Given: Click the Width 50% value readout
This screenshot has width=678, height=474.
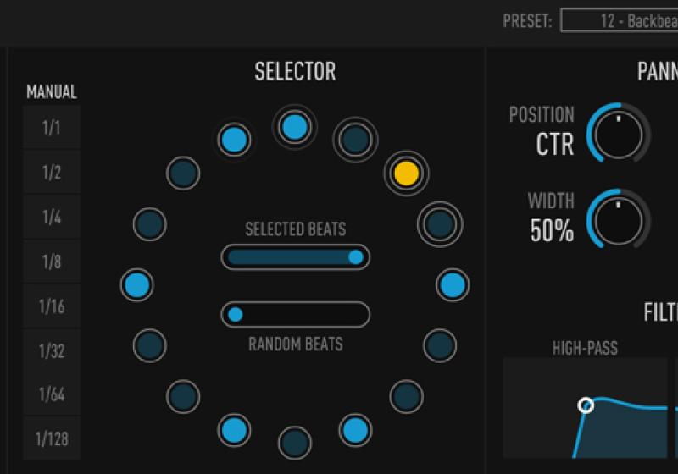Looking at the screenshot, I should point(552,231).
